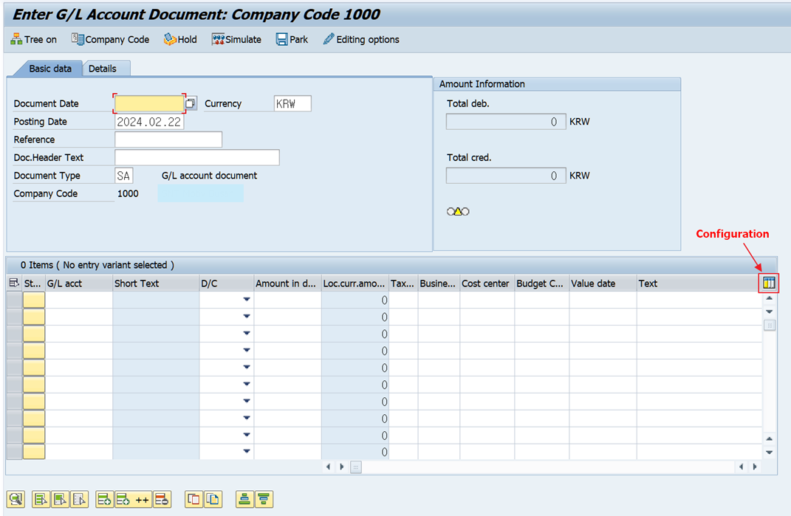
Task: Click the Amount in d... column header
Action: pyautogui.click(x=287, y=283)
